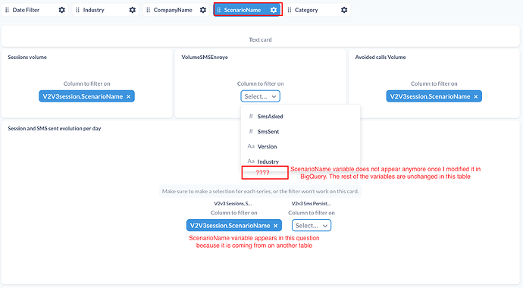
Task: Remove ScenarioName mapping on Avoided calls Volume
Action: click(x=476, y=97)
